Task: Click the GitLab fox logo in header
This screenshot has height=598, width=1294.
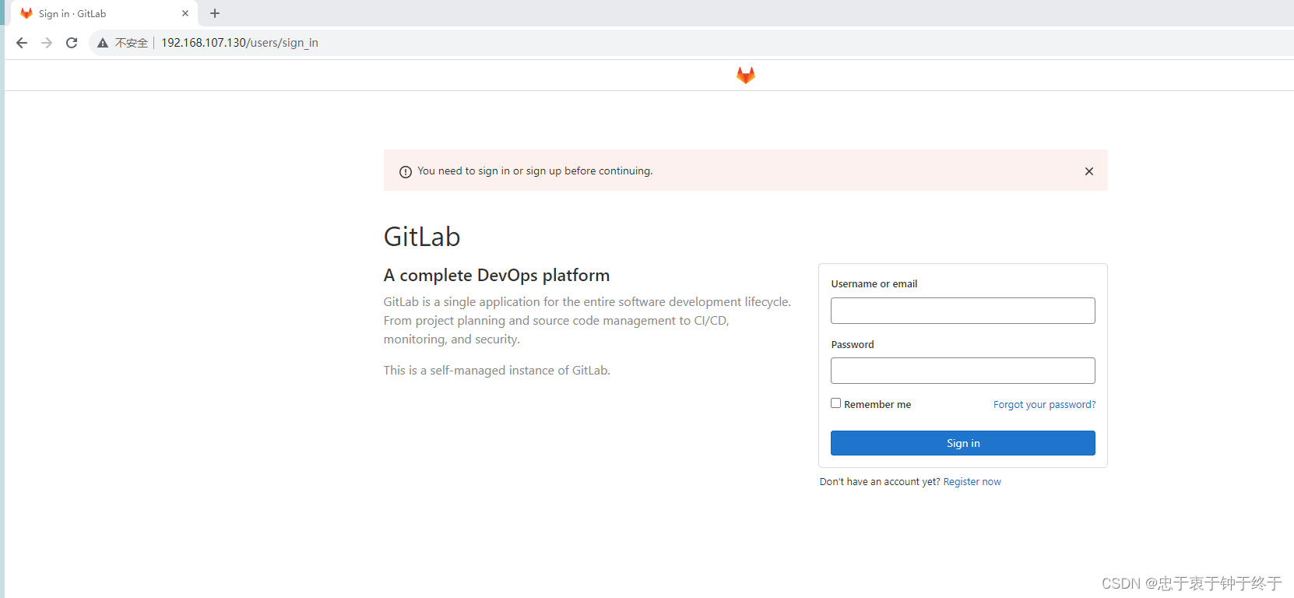Action: click(x=746, y=75)
